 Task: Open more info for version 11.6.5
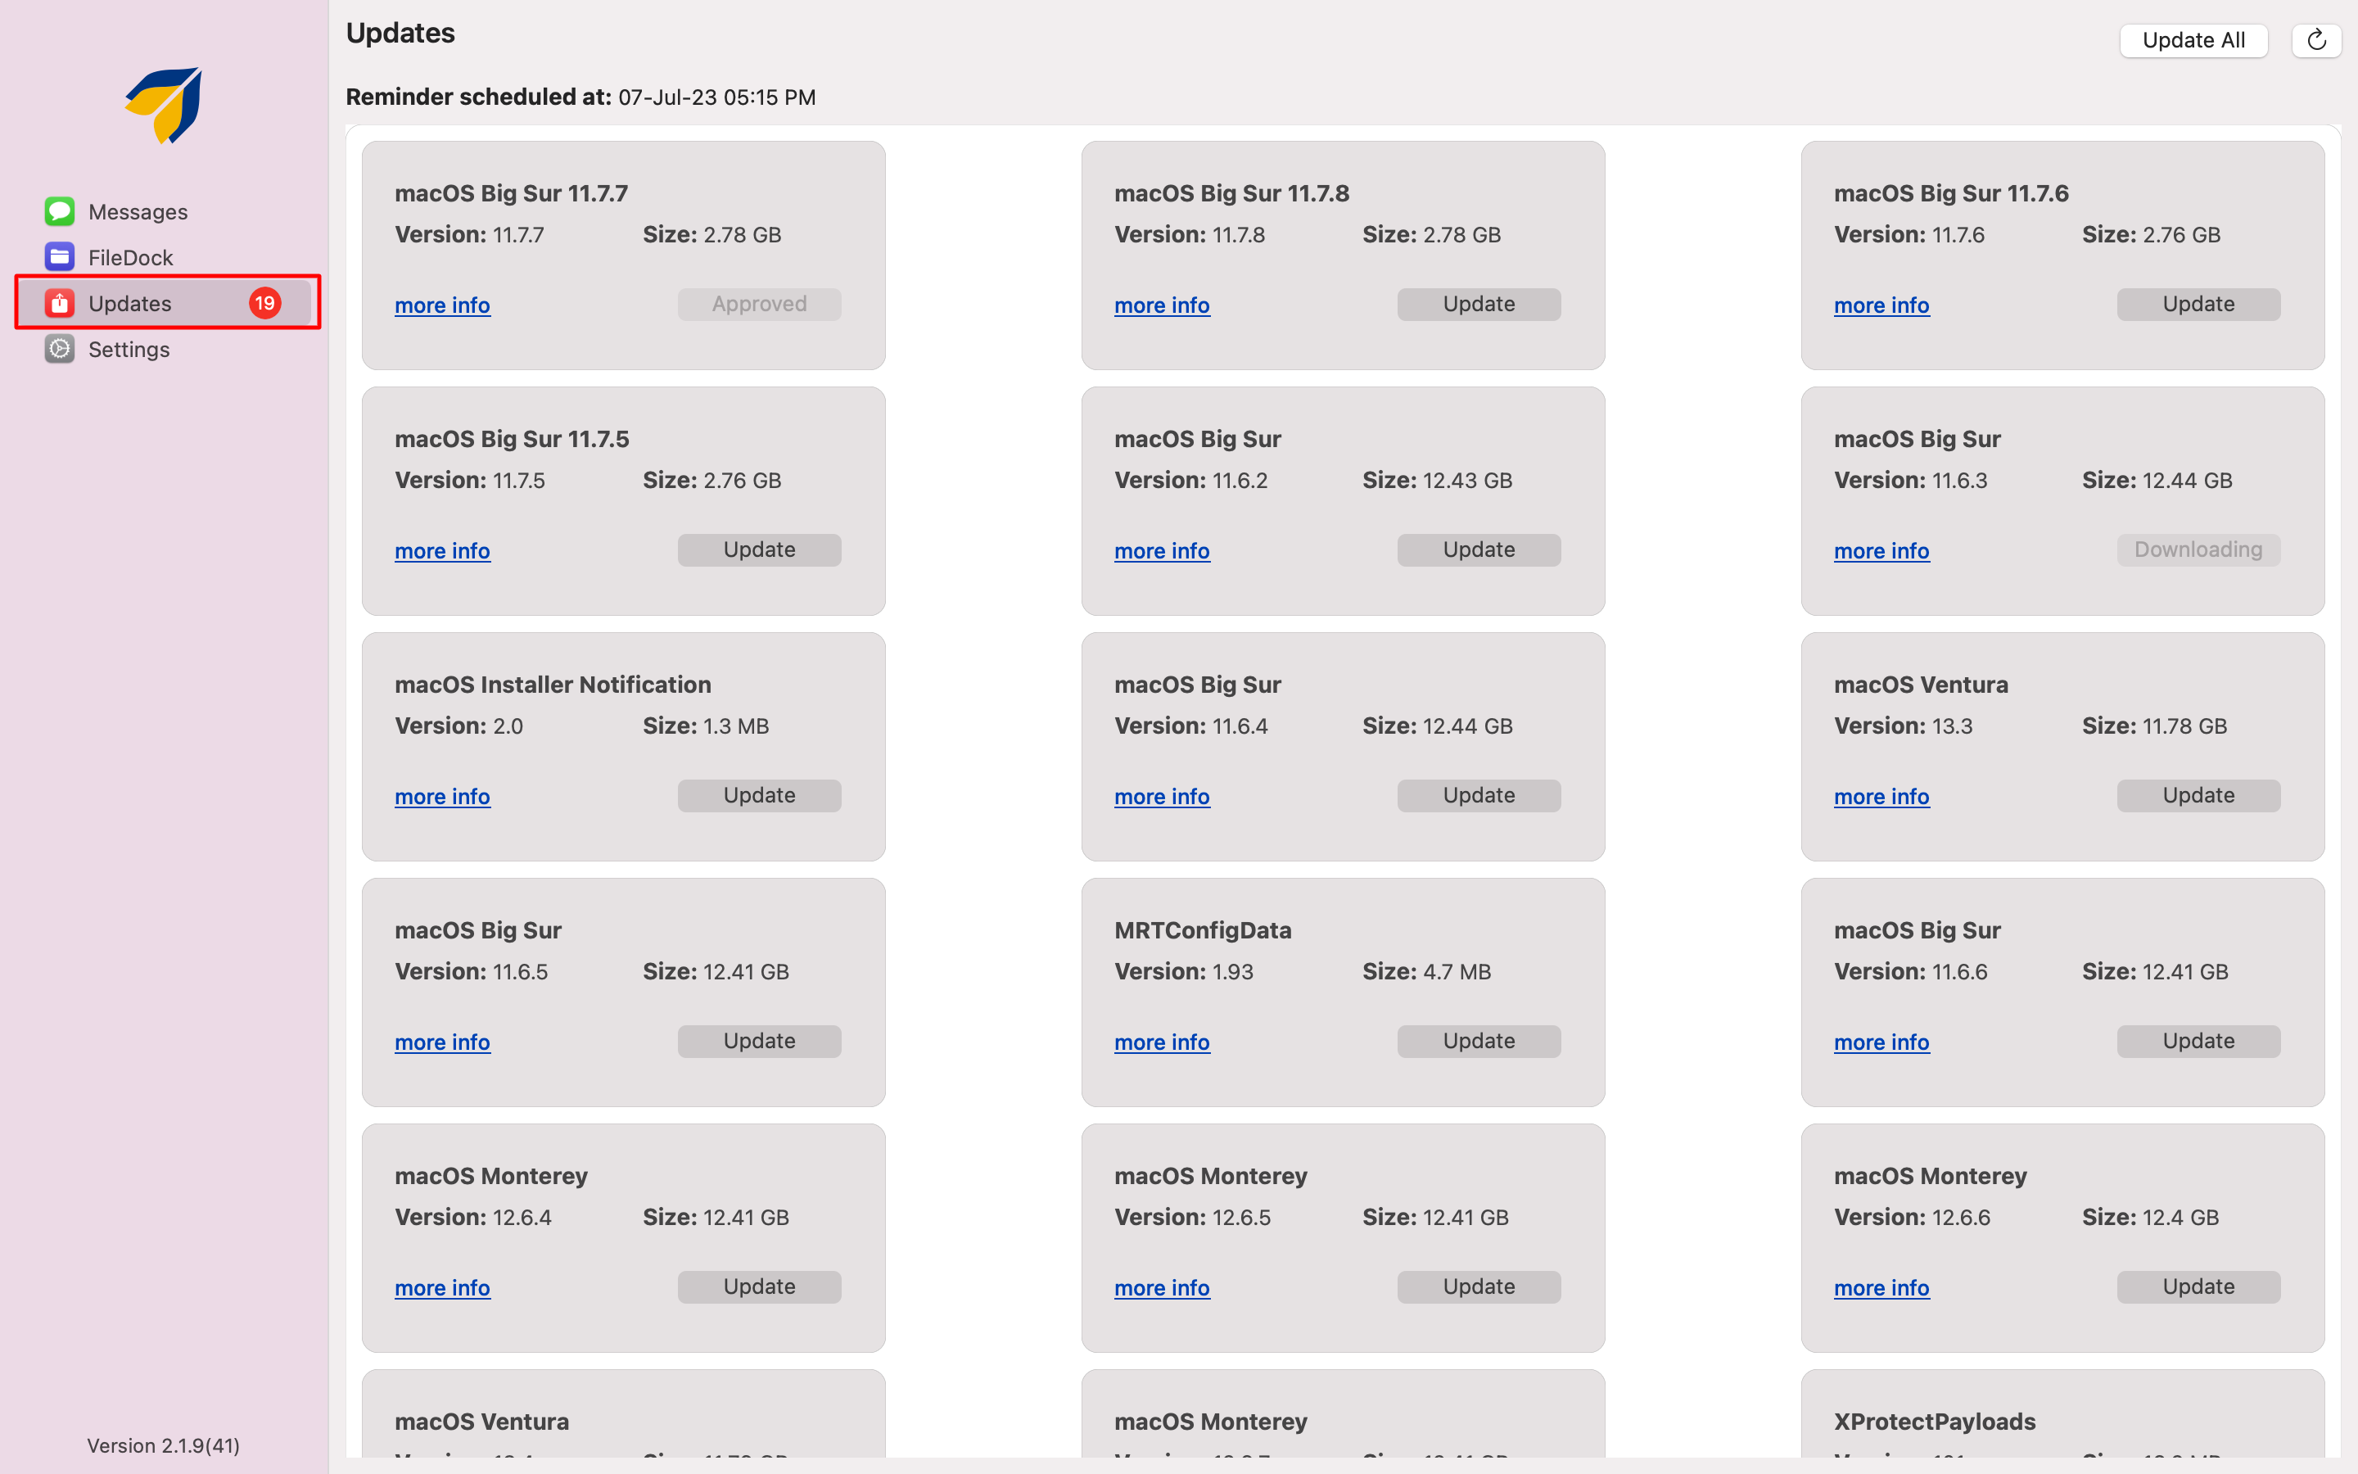(442, 1042)
